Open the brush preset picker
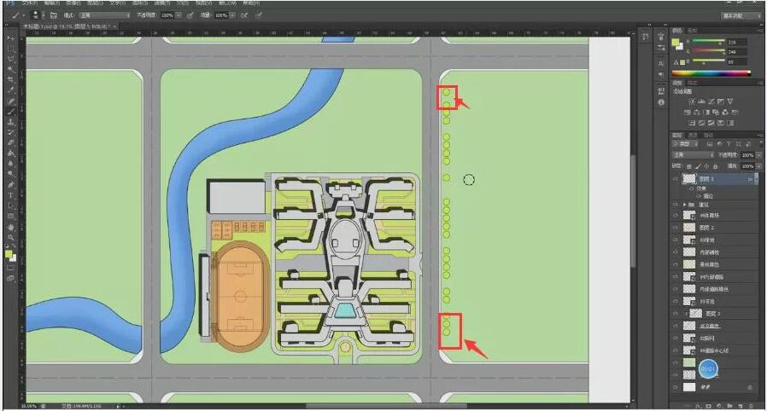Image resolution: width=767 pixels, height=411 pixels. [x=38, y=15]
